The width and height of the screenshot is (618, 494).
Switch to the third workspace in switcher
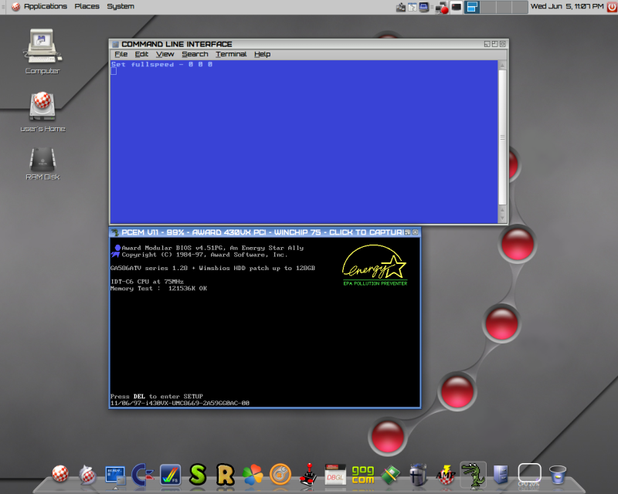click(504, 7)
